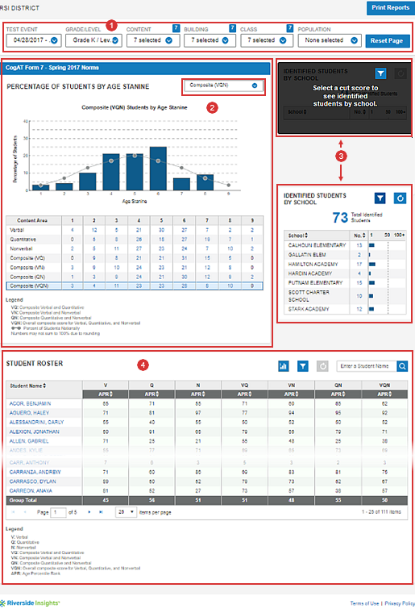Open the Terms of Use link
The width and height of the screenshot is (415, 613).
[364, 603]
